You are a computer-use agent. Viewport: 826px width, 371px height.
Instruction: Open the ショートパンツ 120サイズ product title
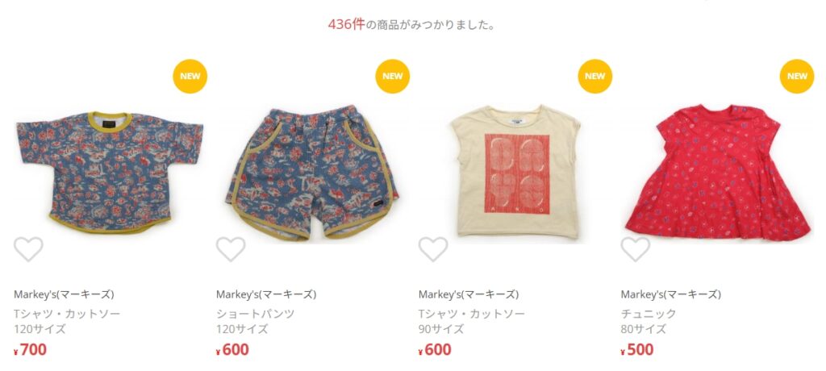tap(256, 322)
